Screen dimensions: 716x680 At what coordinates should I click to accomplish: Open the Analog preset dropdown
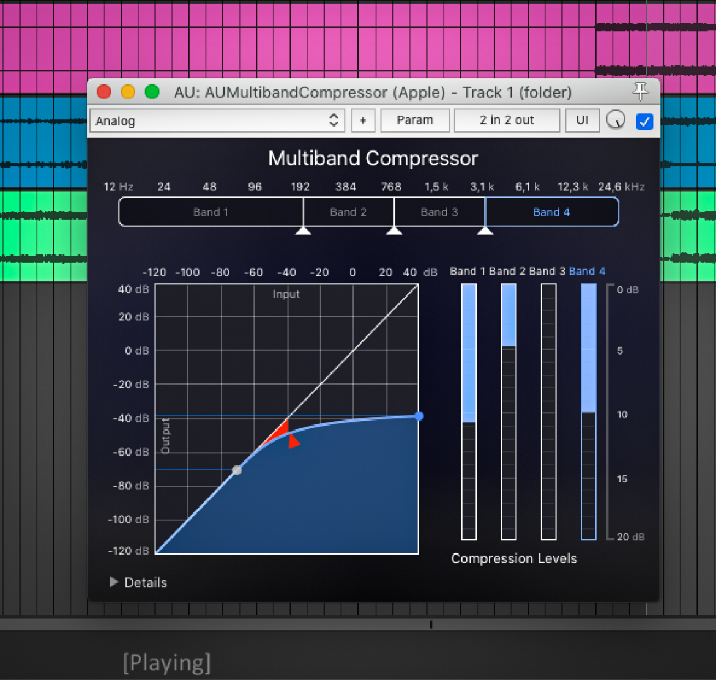click(217, 120)
